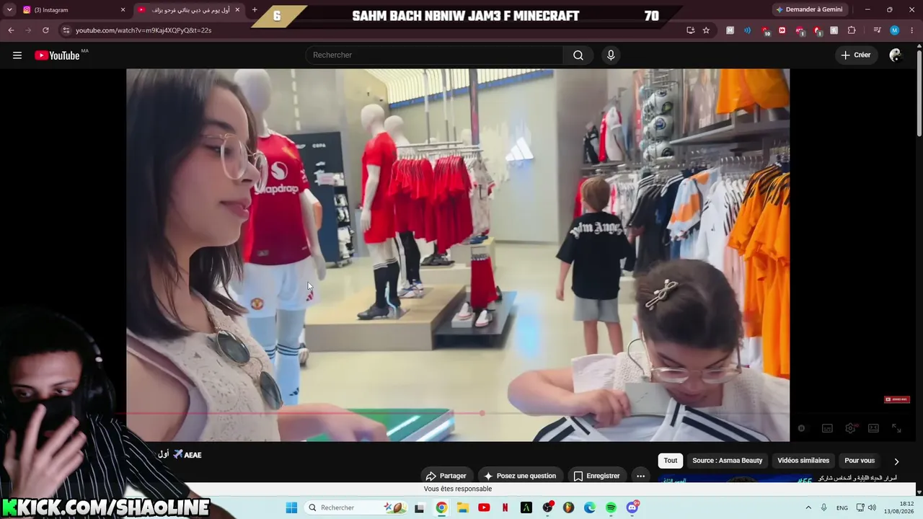Focus the Windows taskbar Rechercher box
The image size is (923, 519).
[x=355, y=507]
